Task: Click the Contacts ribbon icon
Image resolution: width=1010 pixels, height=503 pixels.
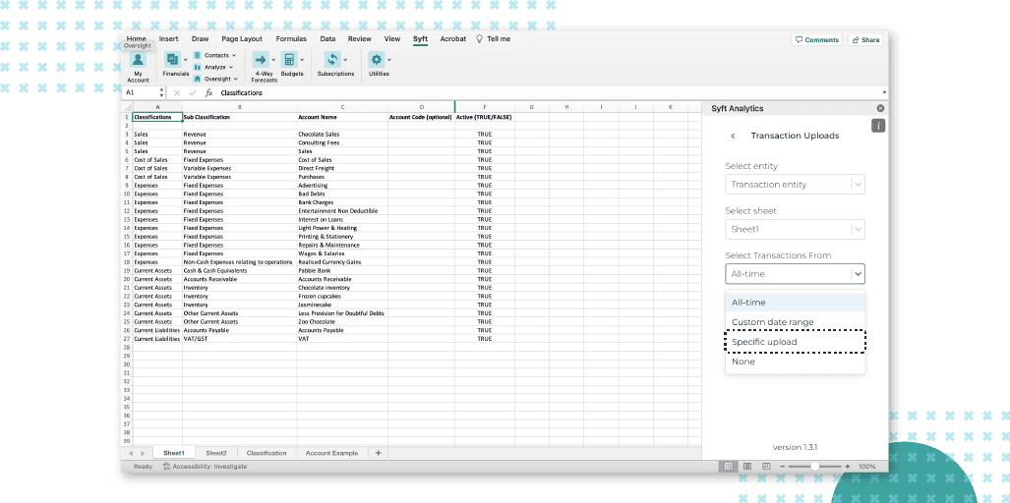Action: (x=197, y=55)
